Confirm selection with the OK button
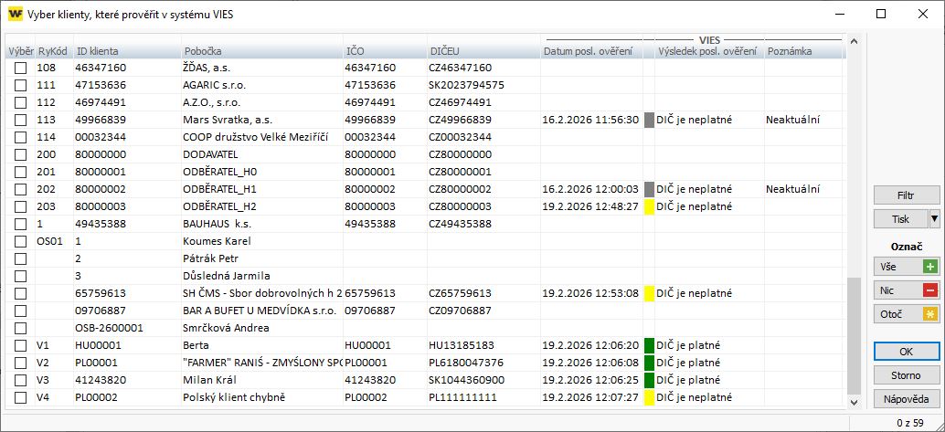Image resolution: width=945 pixels, height=432 pixels. coord(906,352)
